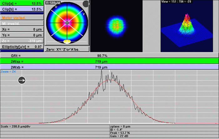Click the Motor stalled status message
Viewport: 219px width, 139px height.
tap(22, 17)
